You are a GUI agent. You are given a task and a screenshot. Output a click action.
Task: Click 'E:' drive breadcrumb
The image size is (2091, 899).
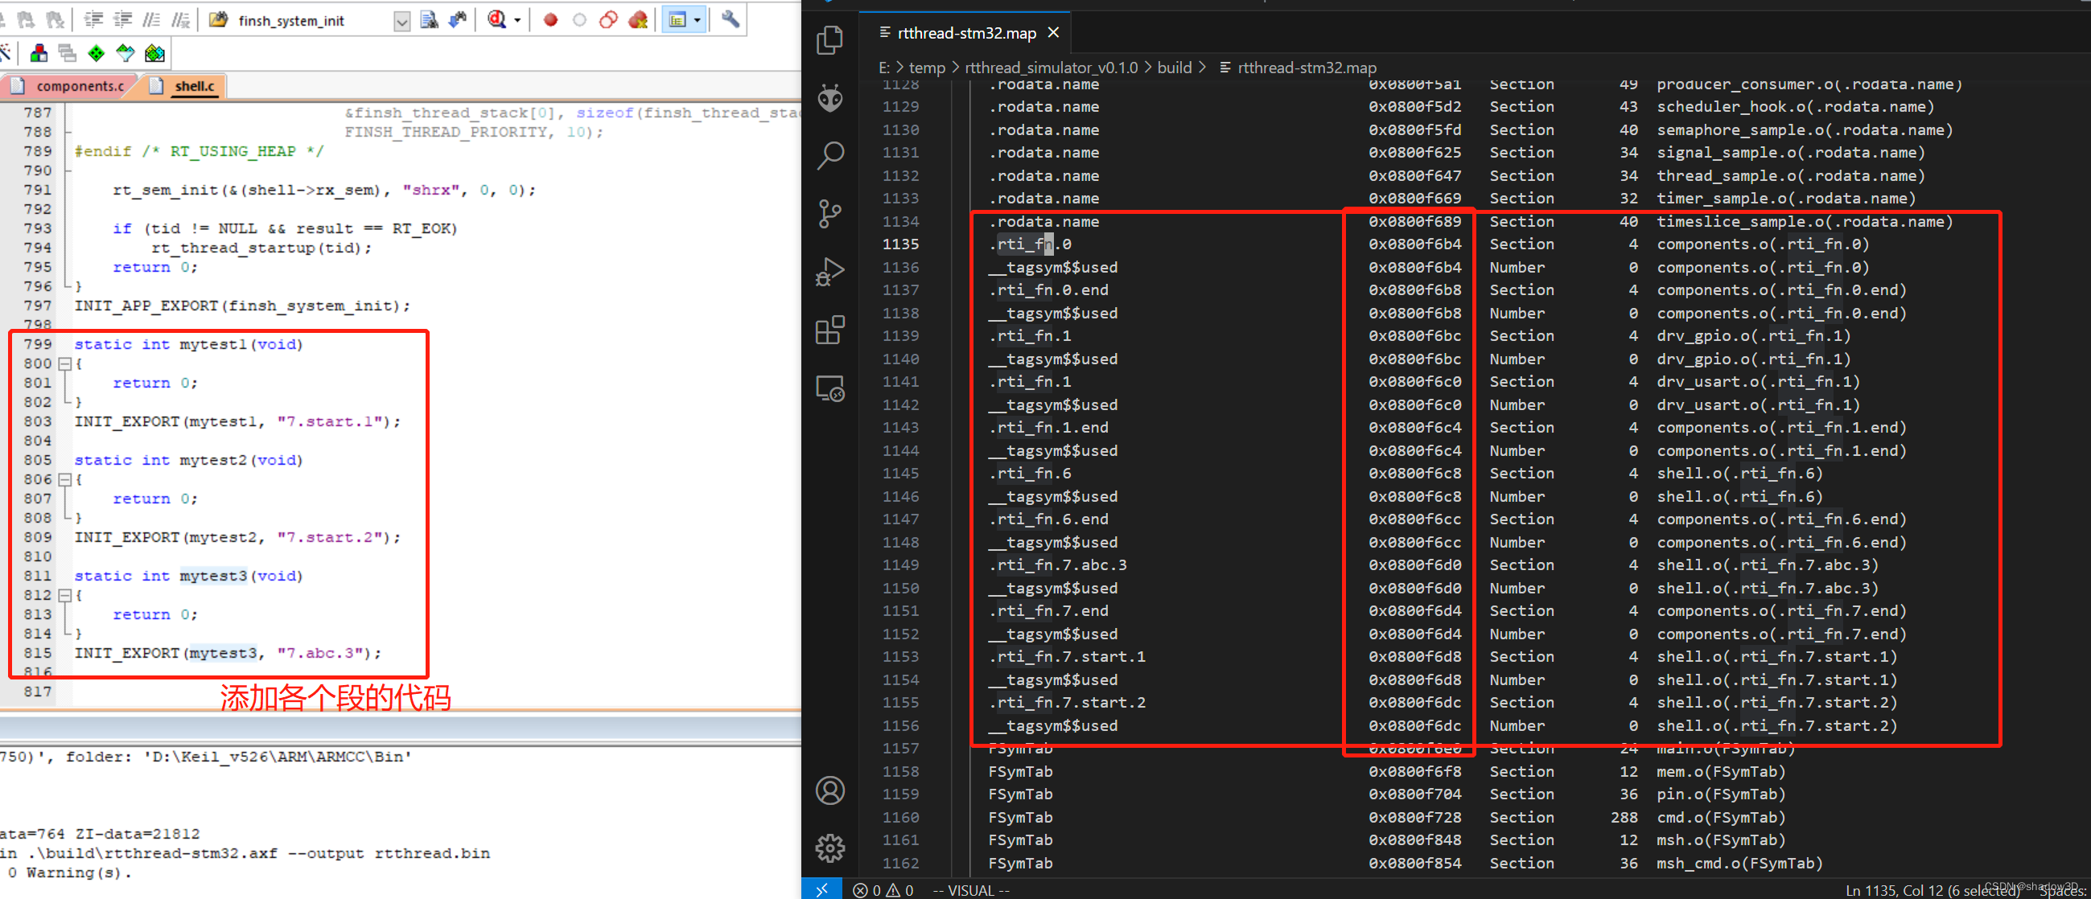click(884, 68)
